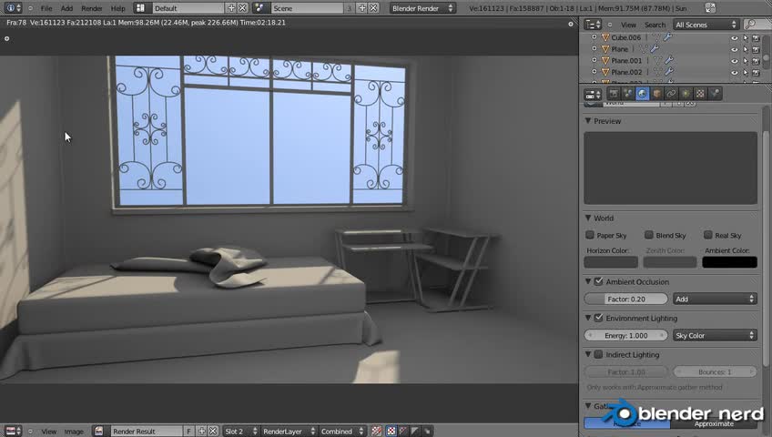Image resolution: width=772 pixels, height=437 pixels.
Task: Collapse the Preview panel
Action: point(588,120)
